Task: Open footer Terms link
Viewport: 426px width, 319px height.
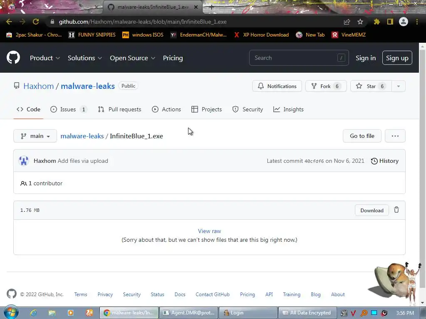Action: tap(81, 294)
